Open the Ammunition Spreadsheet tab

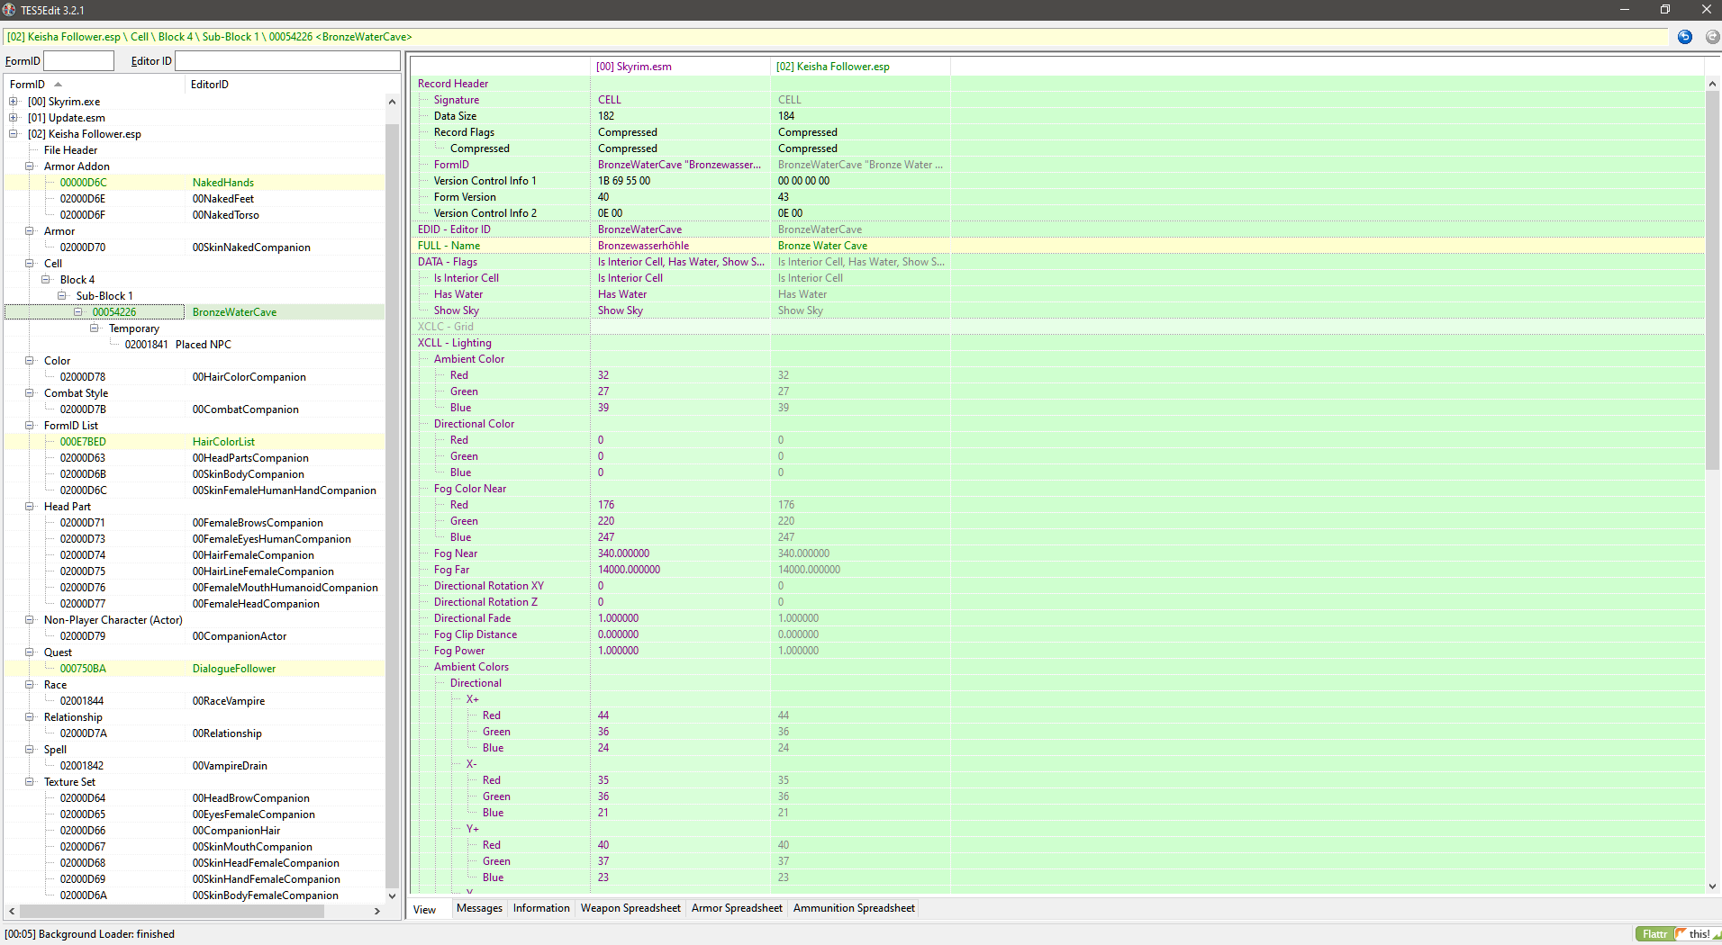pyautogui.click(x=854, y=908)
